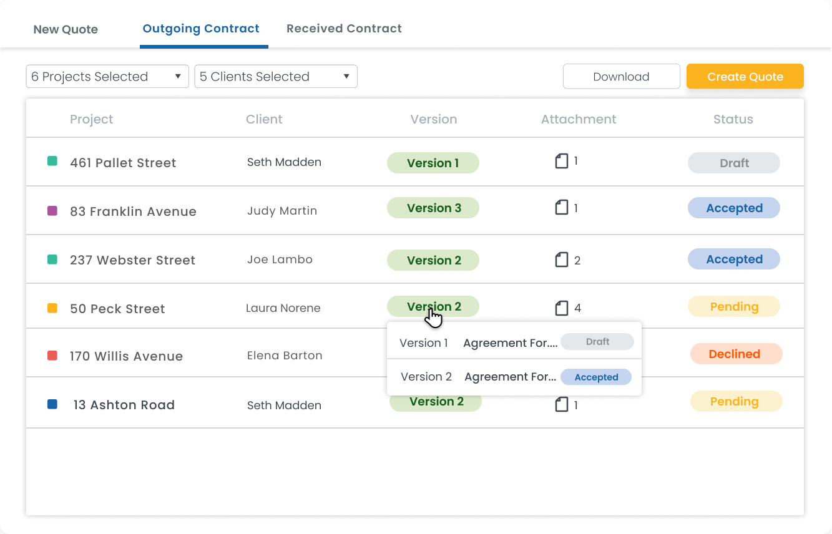Click the Download button

(x=621, y=77)
